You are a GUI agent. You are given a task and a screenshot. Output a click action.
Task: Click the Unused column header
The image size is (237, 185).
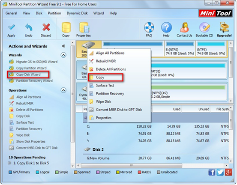(x=196, y=109)
